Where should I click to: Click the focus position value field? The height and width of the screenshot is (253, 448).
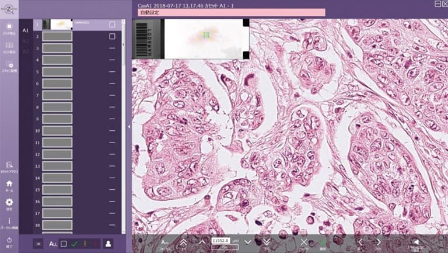tap(221, 240)
